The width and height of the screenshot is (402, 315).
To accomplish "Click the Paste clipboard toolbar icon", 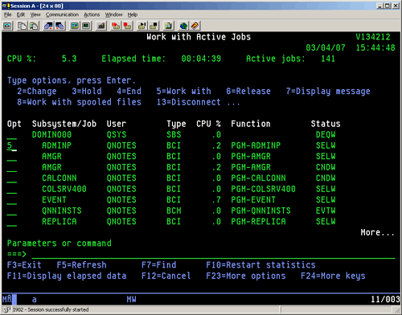I will (x=34, y=26).
